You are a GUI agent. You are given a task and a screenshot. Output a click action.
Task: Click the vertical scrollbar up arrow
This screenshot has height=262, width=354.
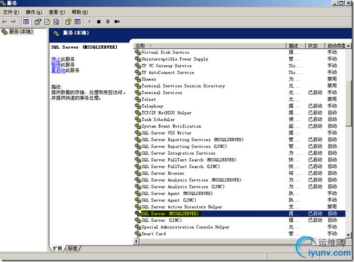pos(348,46)
